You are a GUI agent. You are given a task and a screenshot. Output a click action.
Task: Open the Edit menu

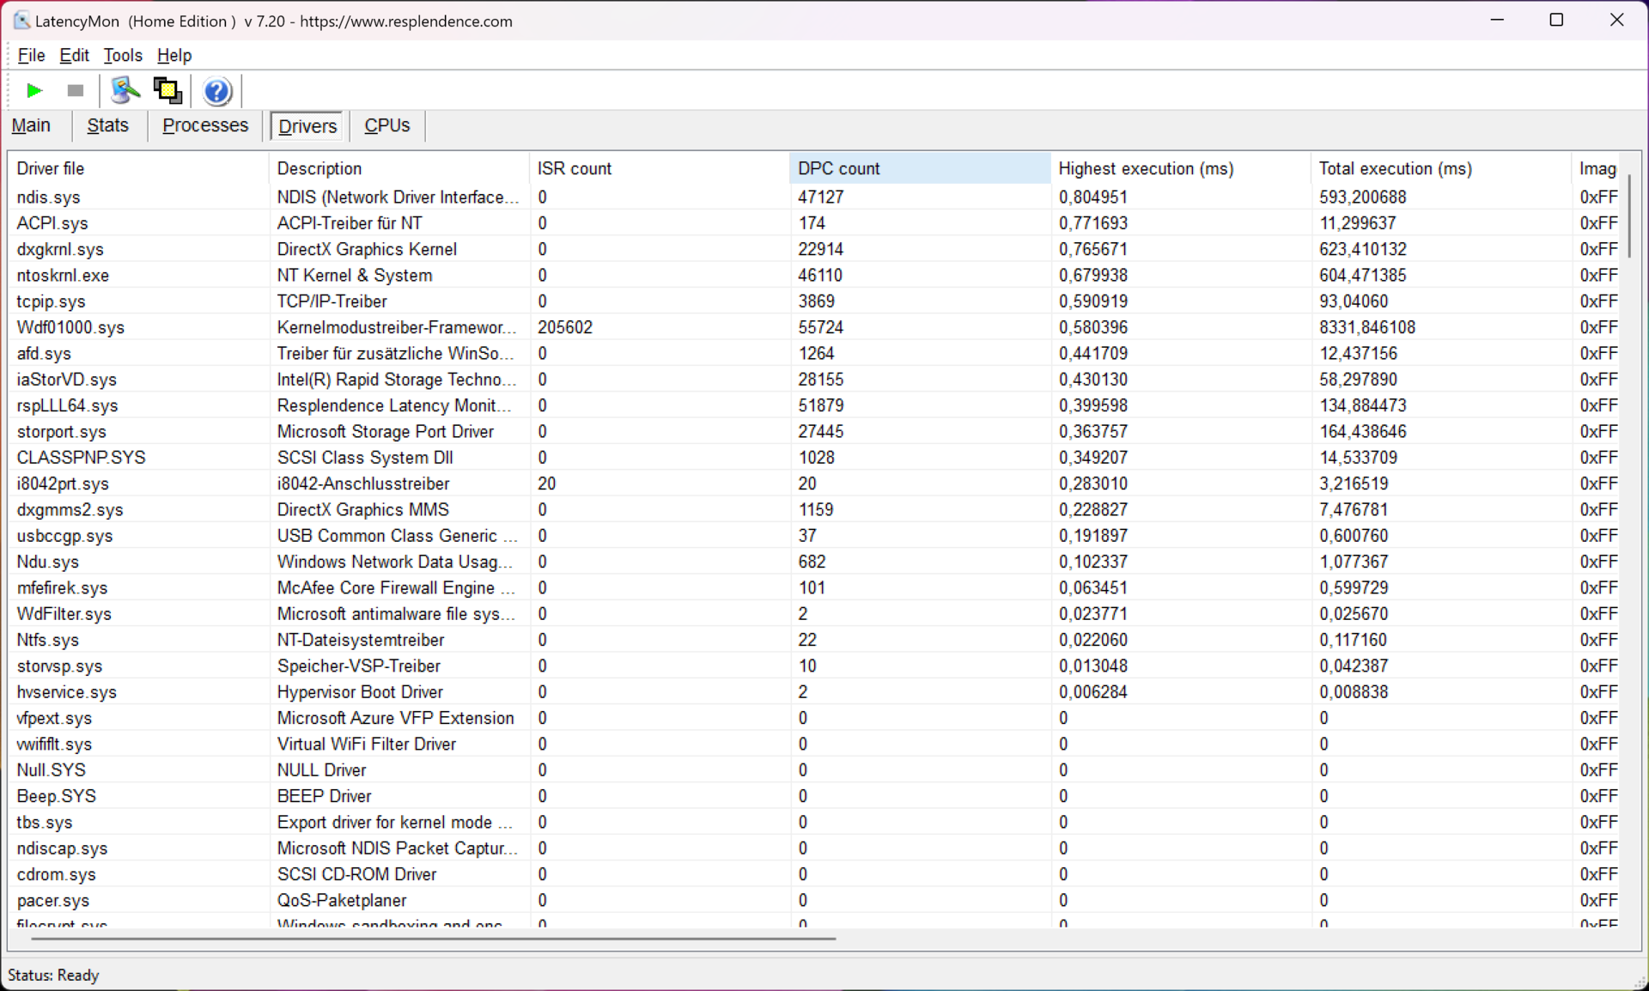pos(74,56)
